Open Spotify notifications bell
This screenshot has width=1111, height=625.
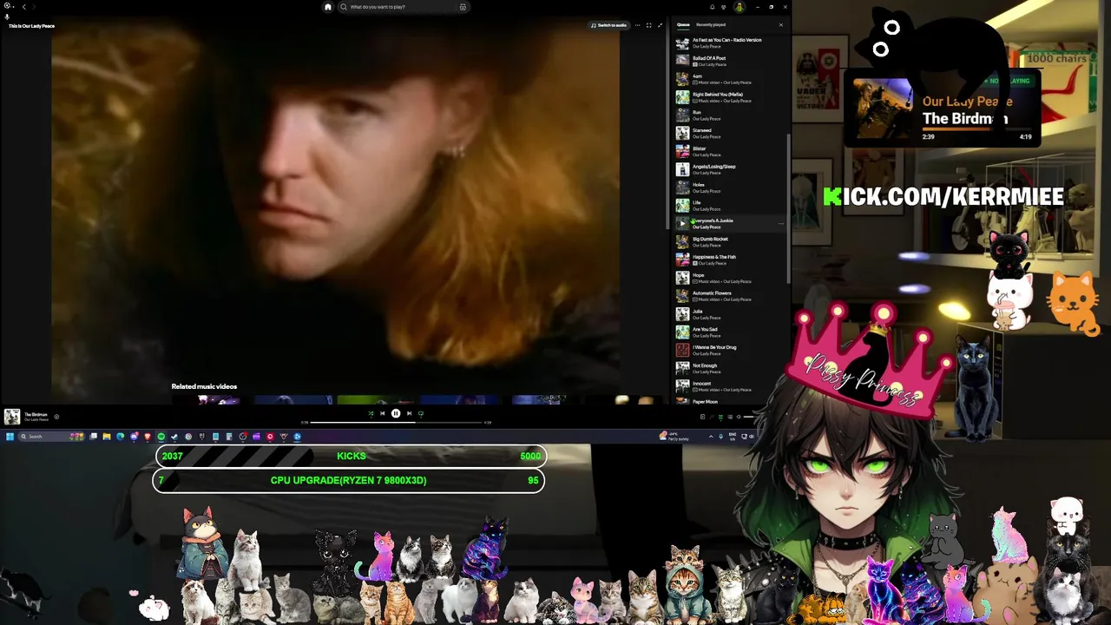pyautogui.click(x=713, y=7)
